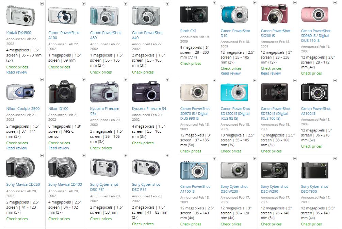Check prices for Sony Cyber-shot DSC-P51

tap(143, 224)
